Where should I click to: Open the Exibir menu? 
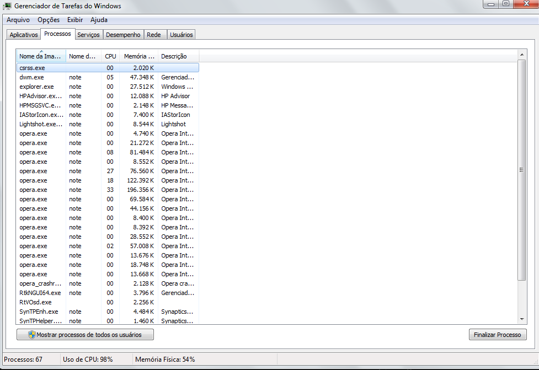[x=75, y=20]
